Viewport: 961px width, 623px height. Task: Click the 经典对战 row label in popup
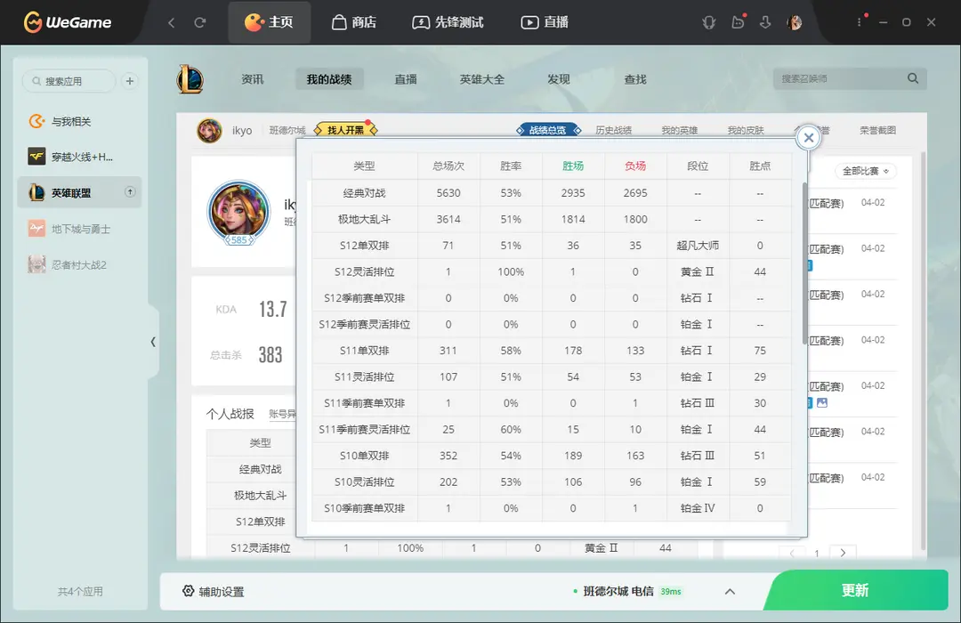pos(365,193)
